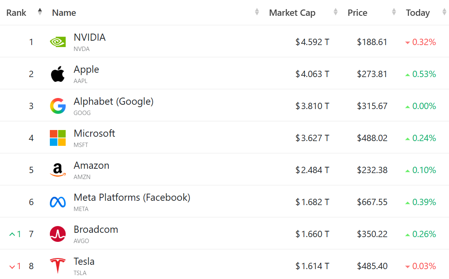Click the Tesla T logo
449x279 pixels.
[58, 266]
